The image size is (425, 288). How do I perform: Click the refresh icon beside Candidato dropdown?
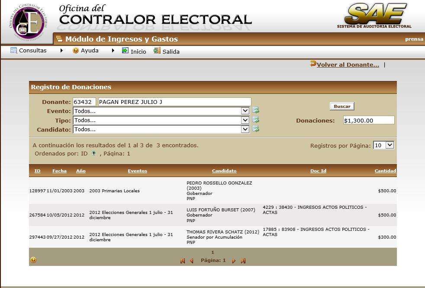tap(256, 129)
